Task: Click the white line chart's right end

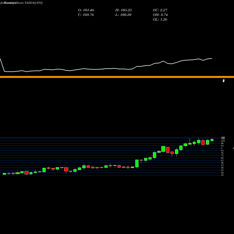Action: coord(212,58)
